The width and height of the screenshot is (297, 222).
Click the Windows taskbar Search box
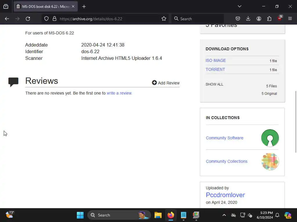[119, 215]
